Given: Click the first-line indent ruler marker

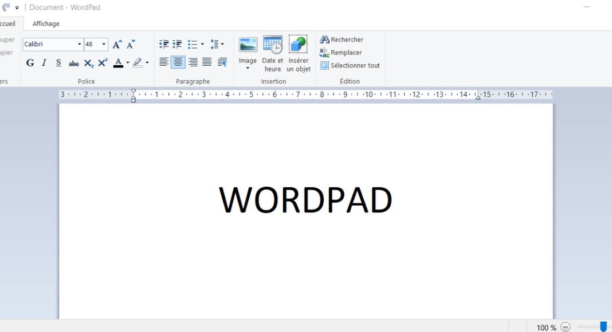Looking at the screenshot, I should click(x=134, y=92).
